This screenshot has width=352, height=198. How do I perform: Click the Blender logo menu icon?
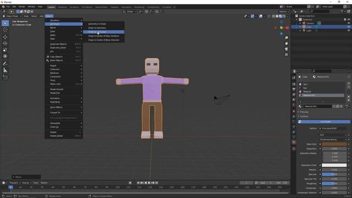pos(3,7)
